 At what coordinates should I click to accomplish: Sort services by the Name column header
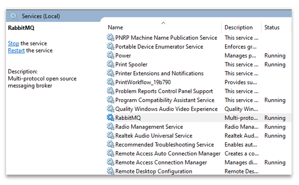point(115,28)
